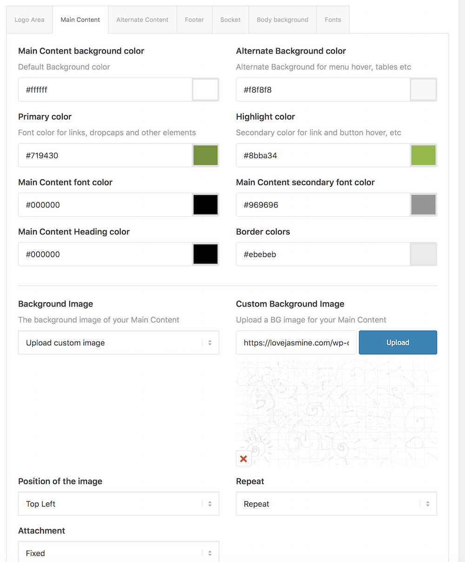Expand the Background Image dropdown
The width and height of the screenshot is (465, 562).
(x=119, y=343)
